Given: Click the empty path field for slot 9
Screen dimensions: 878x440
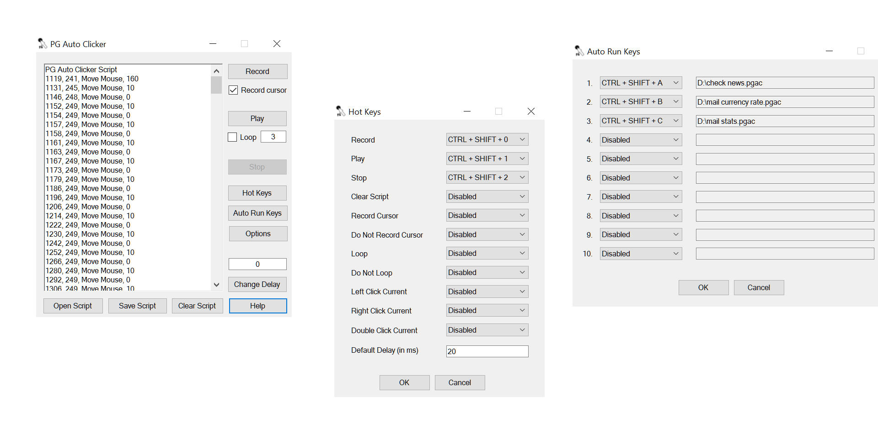Looking at the screenshot, I should (x=785, y=235).
